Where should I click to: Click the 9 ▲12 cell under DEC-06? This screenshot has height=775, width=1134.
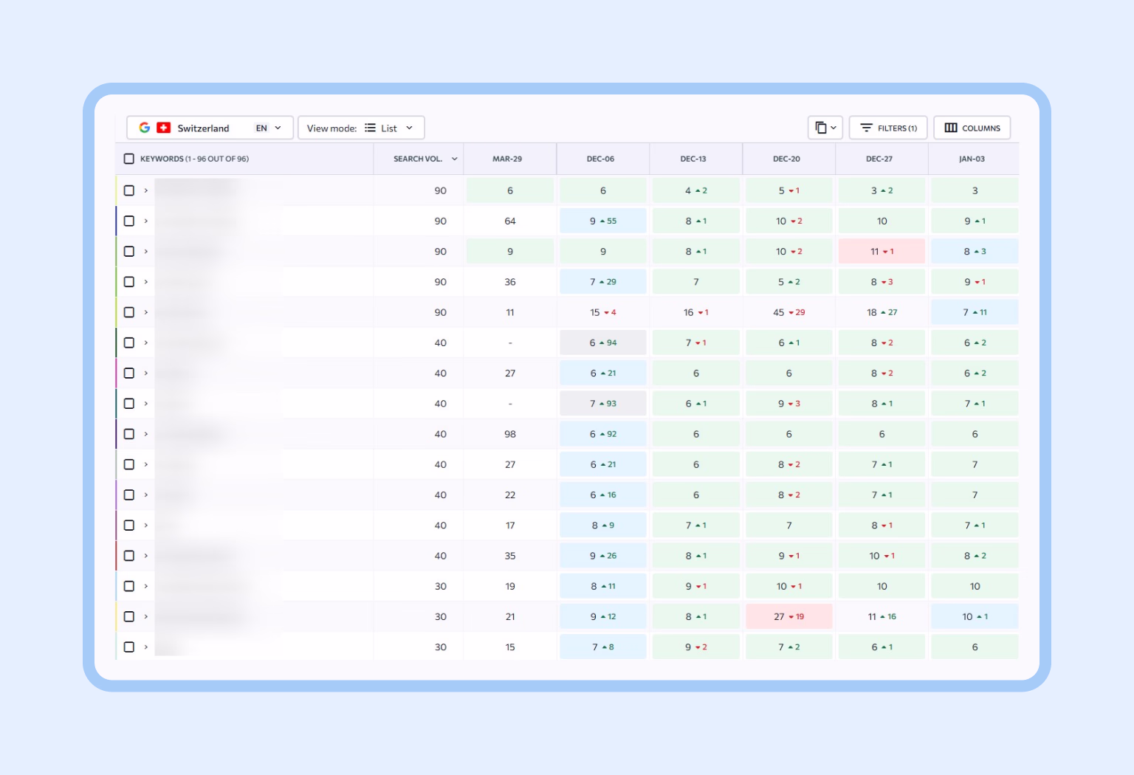coord(603,616)
